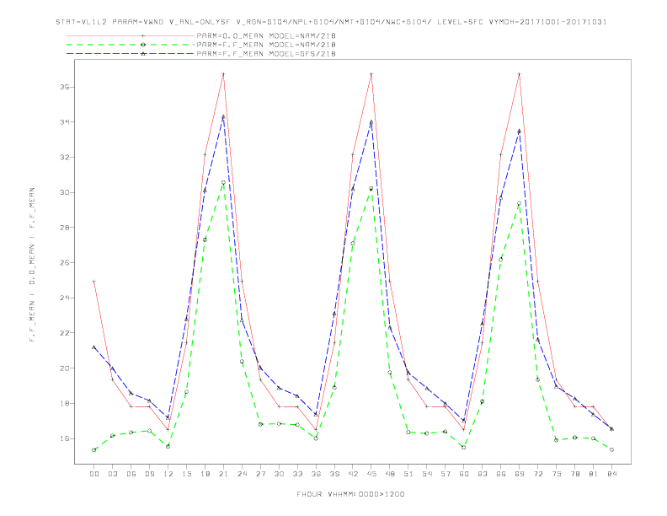Click the blue triangle marker at hour 00
Viewport: 667px width, 516px height.
click(x=94, y=347)
